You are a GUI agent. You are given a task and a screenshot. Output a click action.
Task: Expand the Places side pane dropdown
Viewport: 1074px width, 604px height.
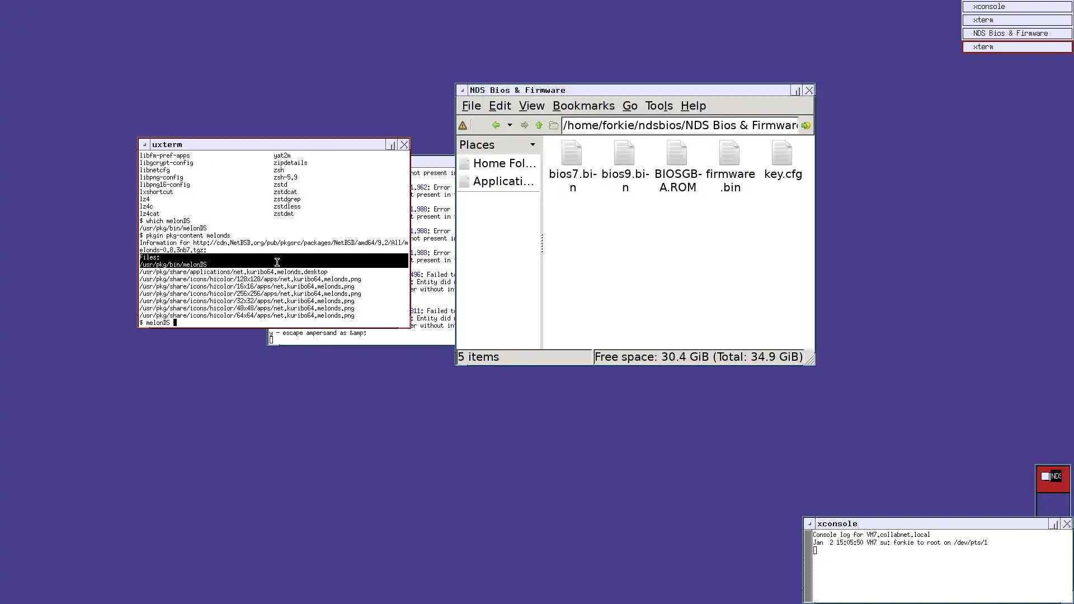533,145
